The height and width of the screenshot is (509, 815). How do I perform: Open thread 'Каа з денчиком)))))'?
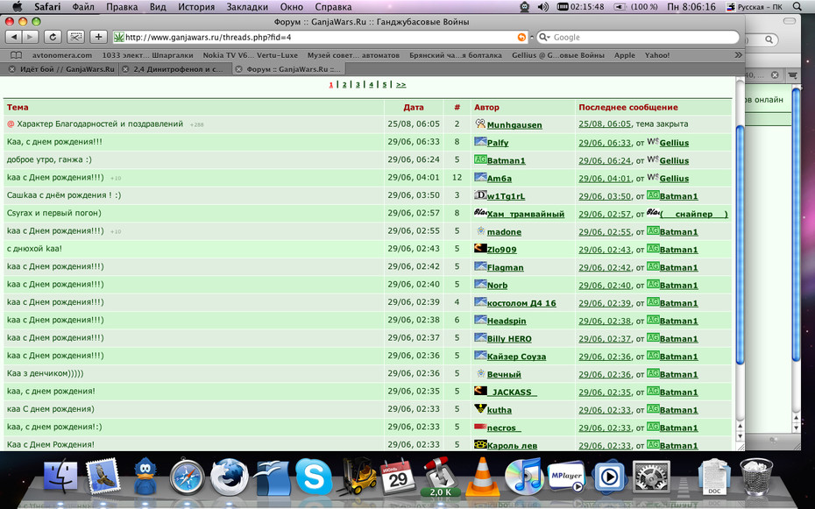(x=46, y=373)
